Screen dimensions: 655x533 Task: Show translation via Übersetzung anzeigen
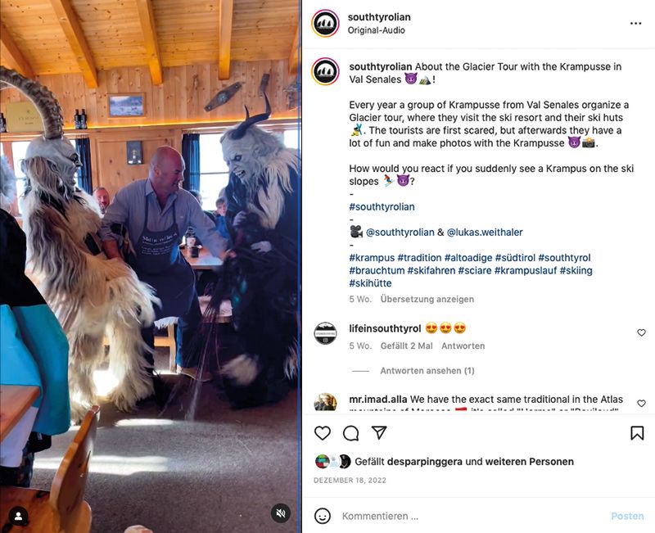427,299
